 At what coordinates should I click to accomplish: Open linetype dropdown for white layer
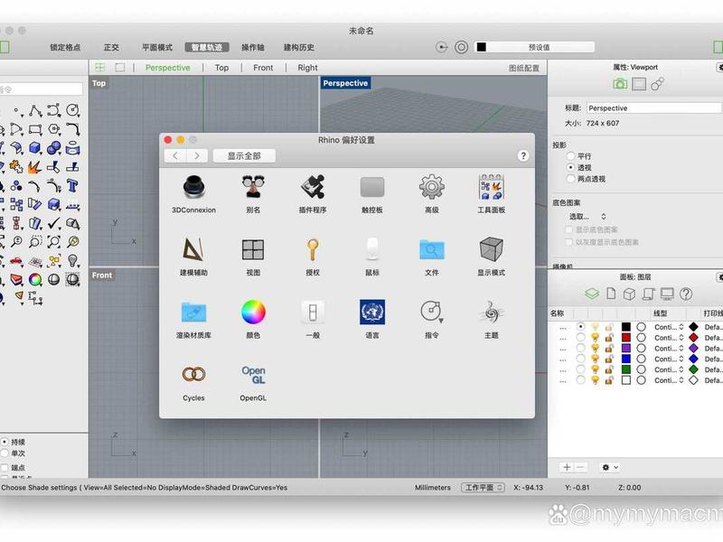point(669,380)
